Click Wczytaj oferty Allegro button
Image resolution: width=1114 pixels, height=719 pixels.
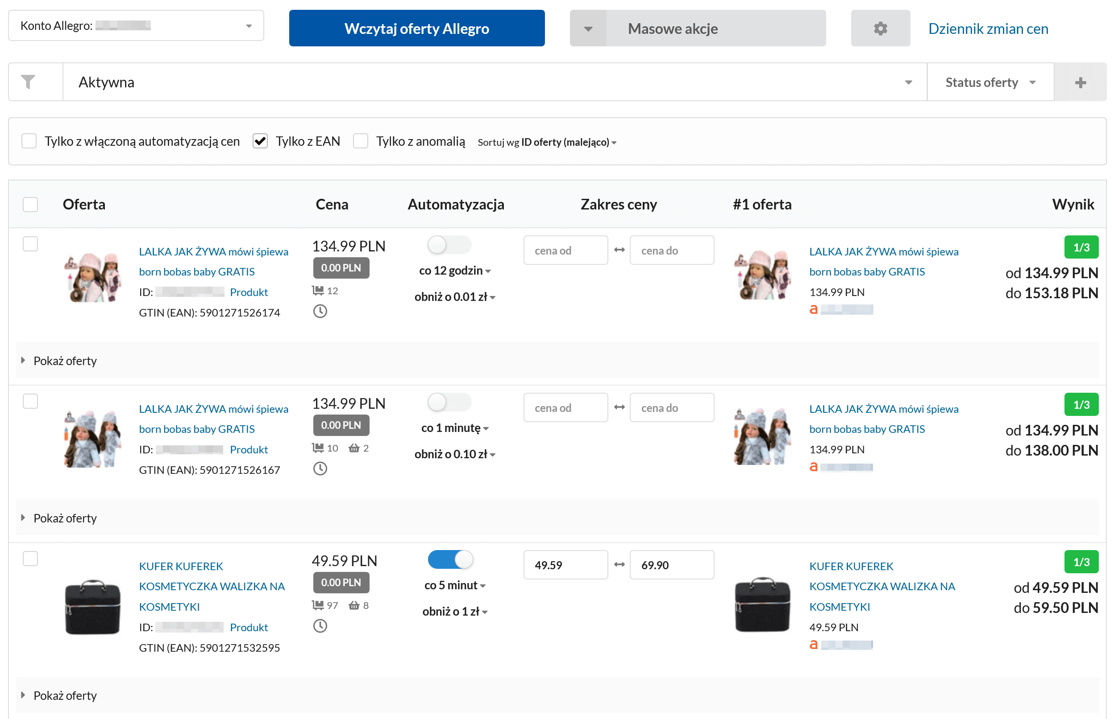coord(416,29)
